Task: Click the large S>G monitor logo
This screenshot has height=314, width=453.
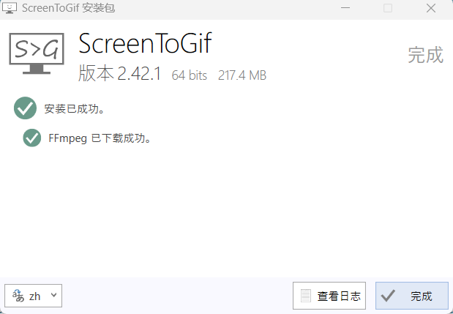Action: [36, 53]
